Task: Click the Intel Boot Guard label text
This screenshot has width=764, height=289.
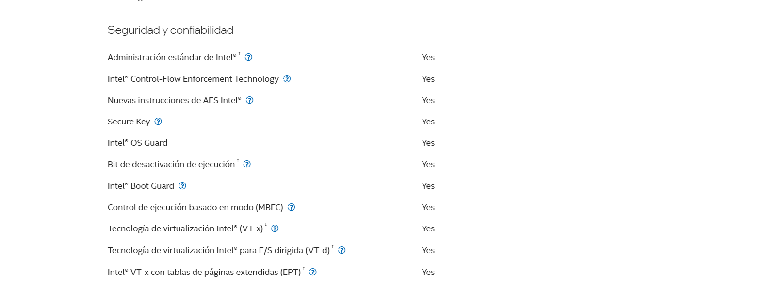Action: click(141, 186)
